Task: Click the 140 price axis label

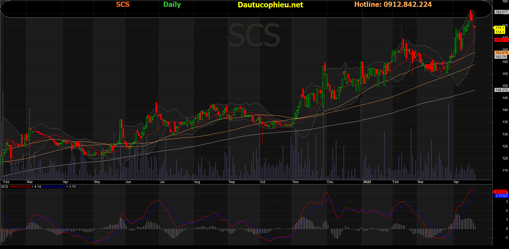Action: pos(505,110)
